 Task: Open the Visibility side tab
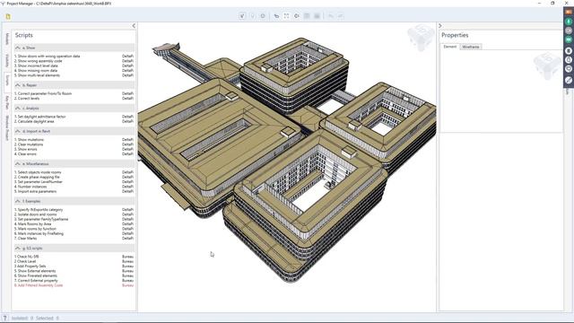click(7, 60)
